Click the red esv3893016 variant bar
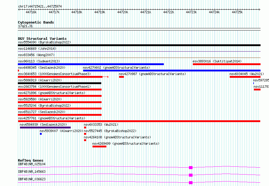Screen dimensions: 269x186 pyautogui.click(x=227, y=64)
